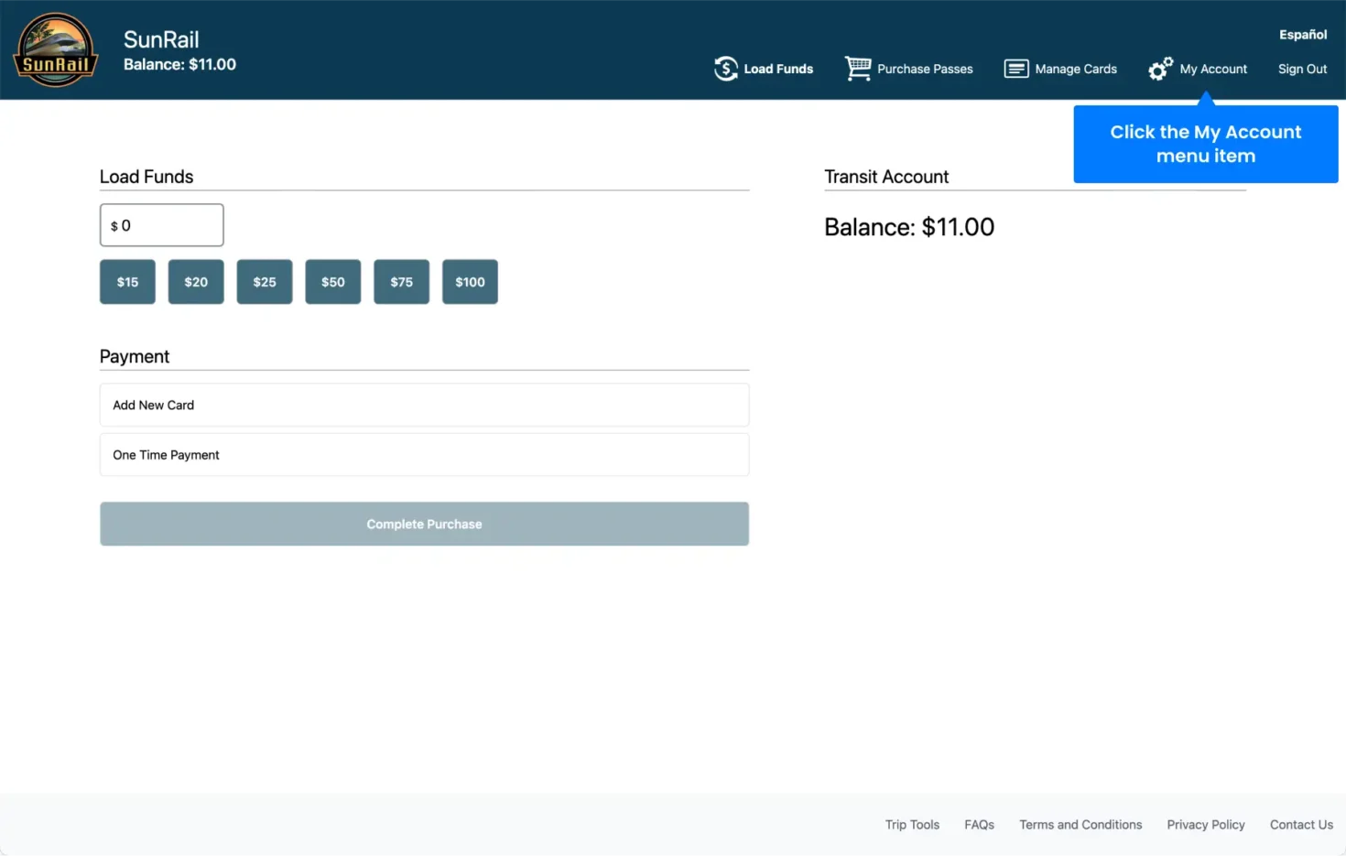The width and height of the screenshot is (1346, 856).
Task: Click the shopping cart icon
Action: click(x=858, y=69)
